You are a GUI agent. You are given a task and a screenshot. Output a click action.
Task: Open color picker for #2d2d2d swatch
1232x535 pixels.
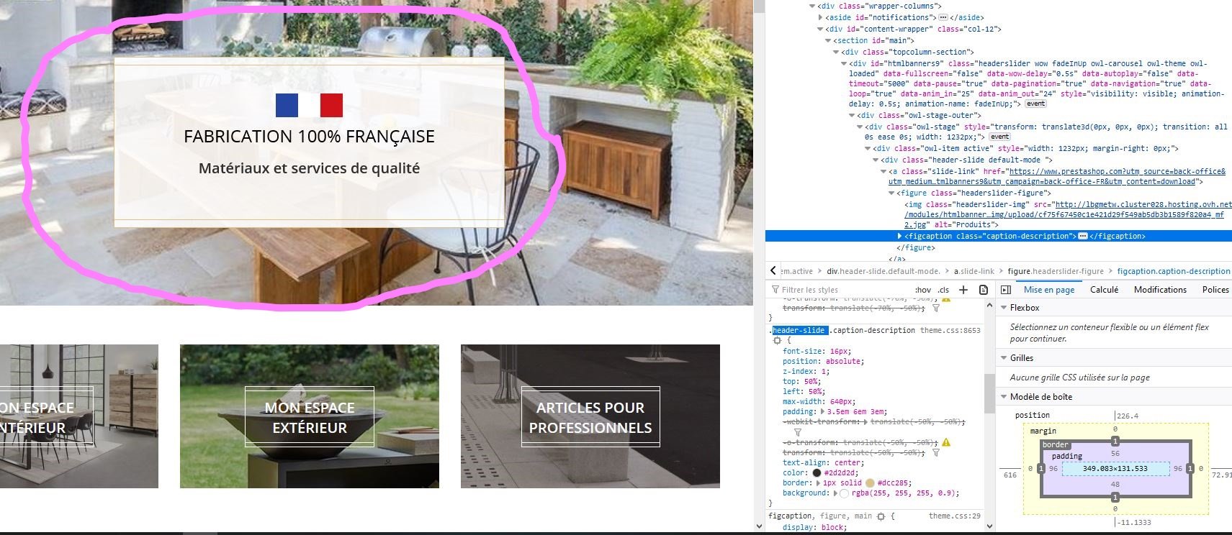point(817,472)
